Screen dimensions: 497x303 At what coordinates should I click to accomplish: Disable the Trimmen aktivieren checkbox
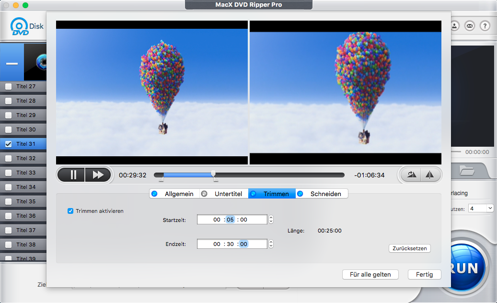70,211
